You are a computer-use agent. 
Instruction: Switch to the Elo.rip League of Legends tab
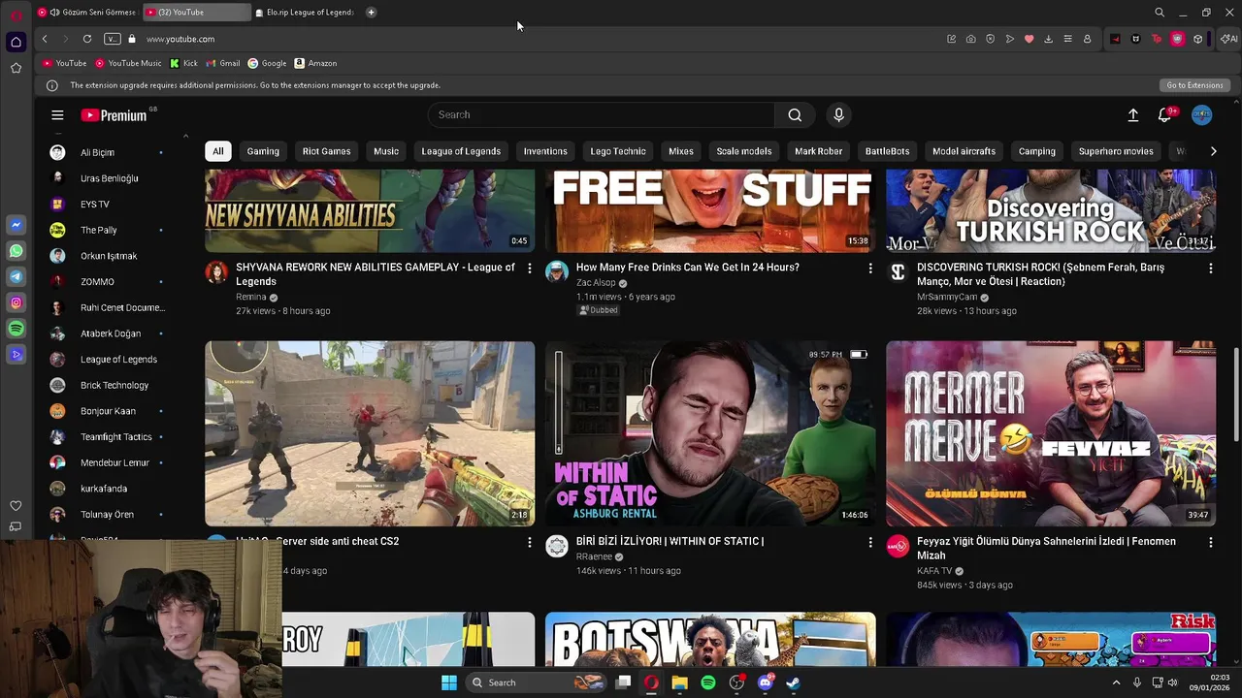pos(306,13)
